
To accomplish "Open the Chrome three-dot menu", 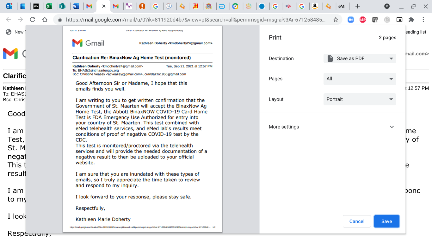I will (423, 20).
